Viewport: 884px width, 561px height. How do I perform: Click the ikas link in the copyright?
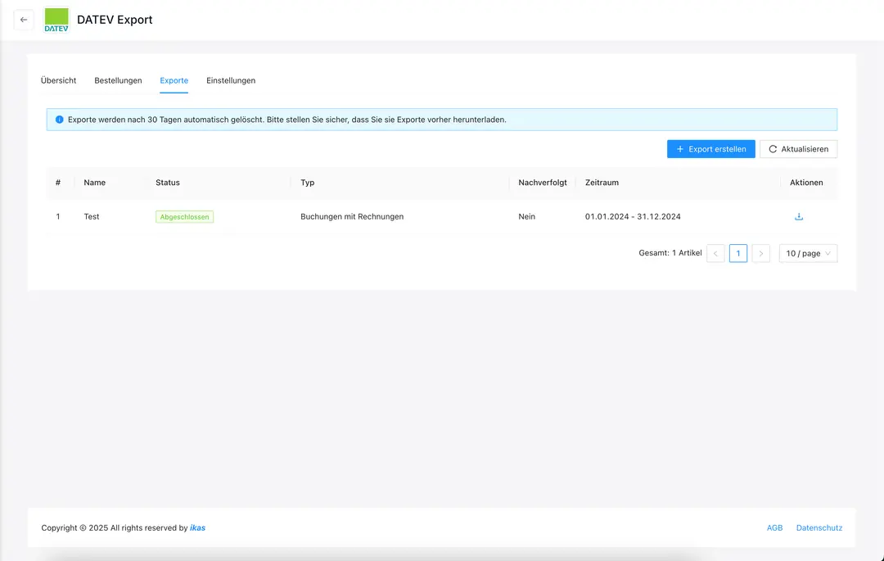click(x=197, y=528)
